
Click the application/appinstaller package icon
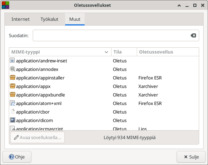pos(13,78)
